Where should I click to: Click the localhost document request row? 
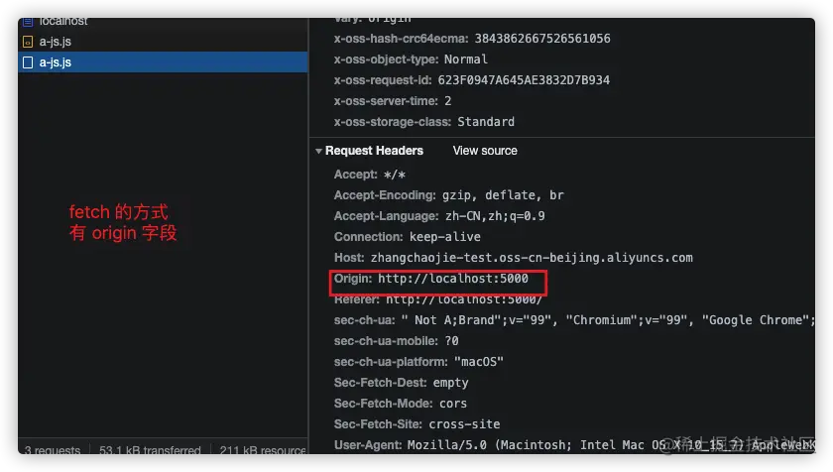pos(163,24)
